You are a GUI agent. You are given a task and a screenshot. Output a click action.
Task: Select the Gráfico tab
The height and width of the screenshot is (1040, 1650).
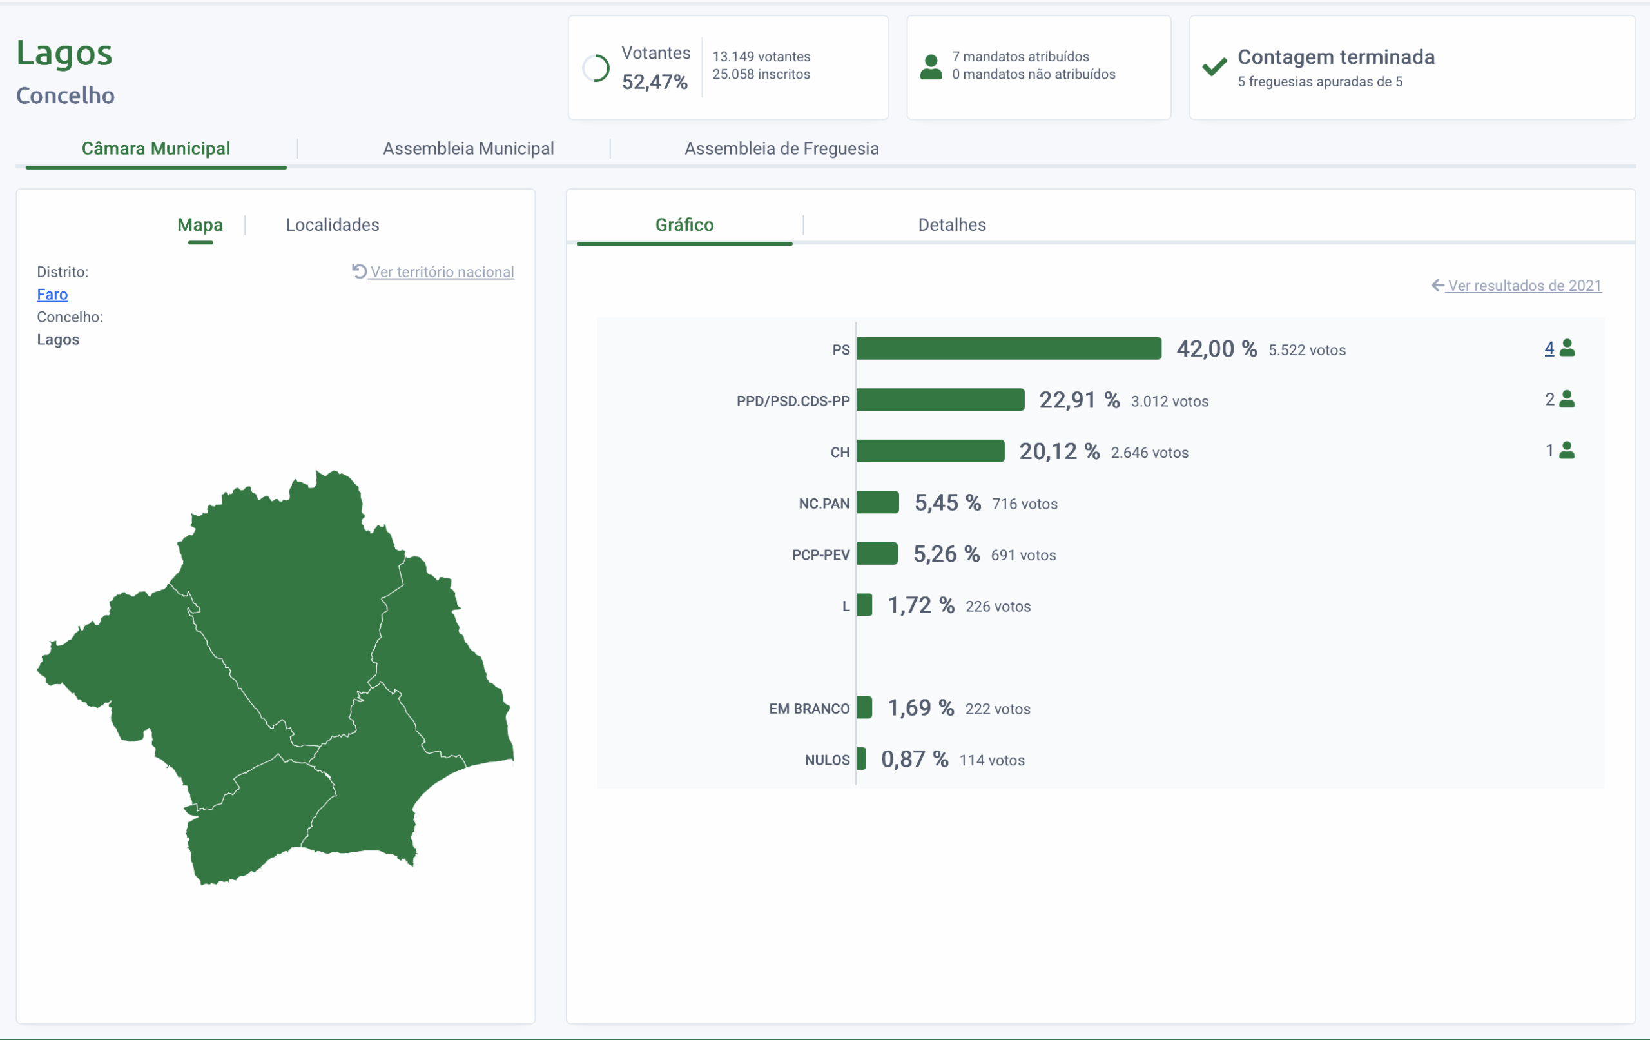684,225
